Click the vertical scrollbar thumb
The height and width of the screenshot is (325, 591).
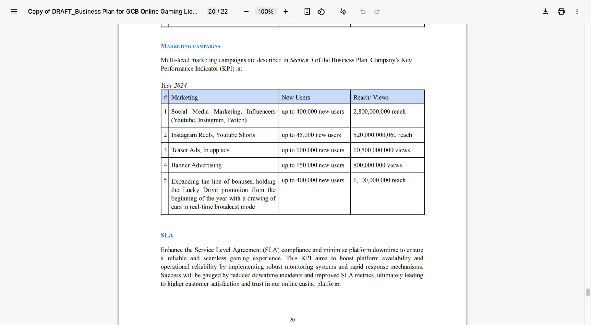pyautogui.click(x=588, y=292)
